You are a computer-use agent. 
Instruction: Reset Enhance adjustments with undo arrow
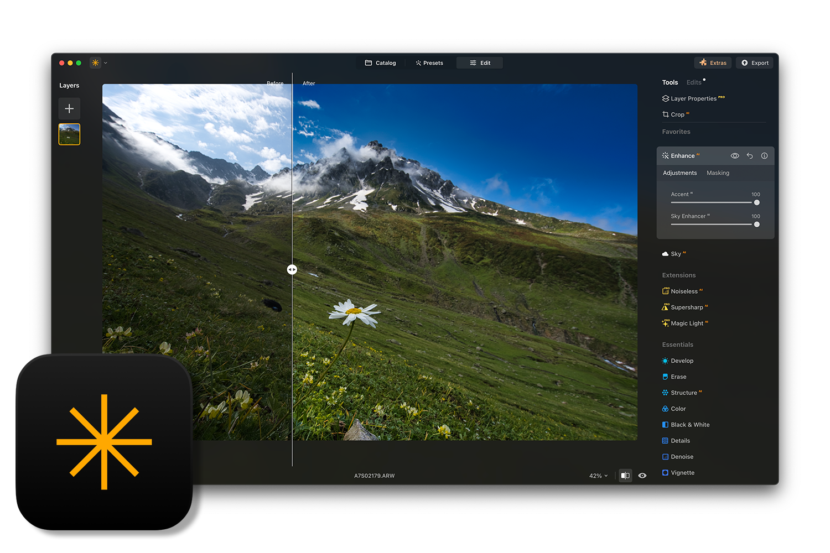click(x=750, y=156)
